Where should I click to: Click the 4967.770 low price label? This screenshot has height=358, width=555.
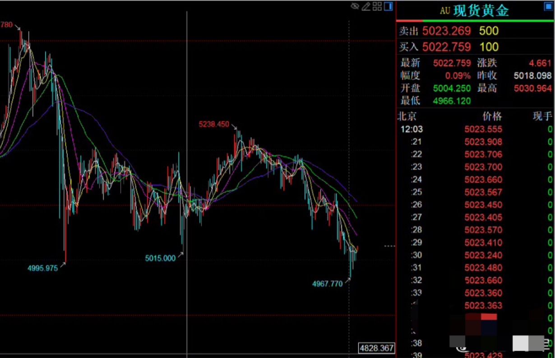click(328, 284)
